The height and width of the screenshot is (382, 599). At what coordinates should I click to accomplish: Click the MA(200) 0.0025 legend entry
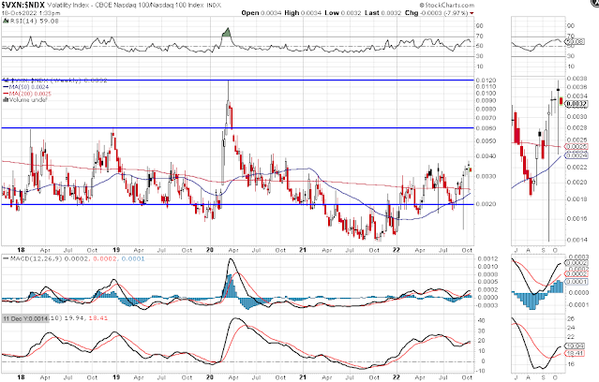coord(30,94)
